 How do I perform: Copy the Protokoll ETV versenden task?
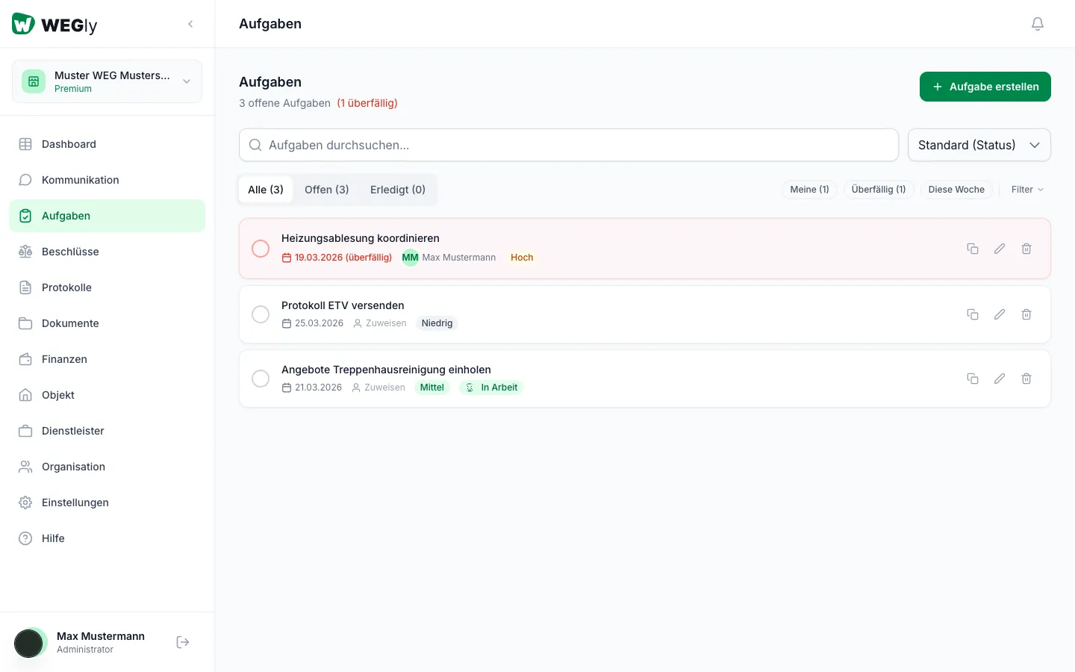(x=973, y=314)
